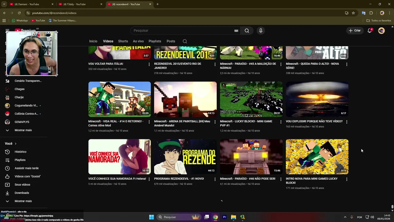
Task: Switch to the Playlists channel tab
Action: tap(155, 41)
